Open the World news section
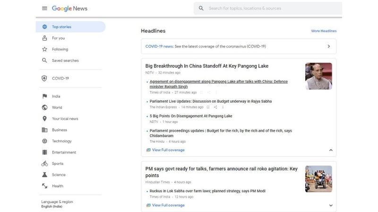 pos(57,107)
